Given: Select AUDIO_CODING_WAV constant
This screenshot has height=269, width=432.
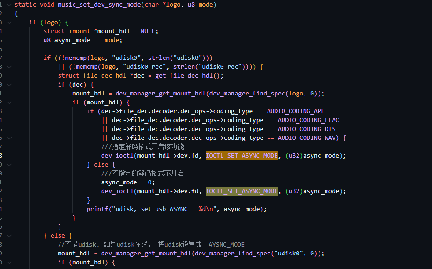Looking at the screenshot, I should [x=306, y=138].
